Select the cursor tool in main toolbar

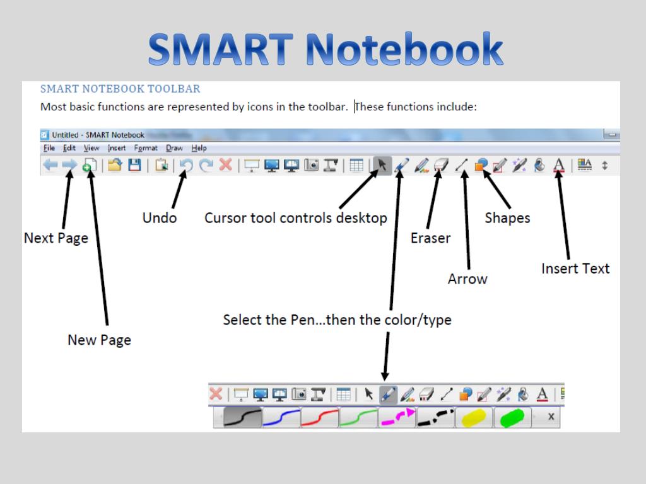pos(382,166)
